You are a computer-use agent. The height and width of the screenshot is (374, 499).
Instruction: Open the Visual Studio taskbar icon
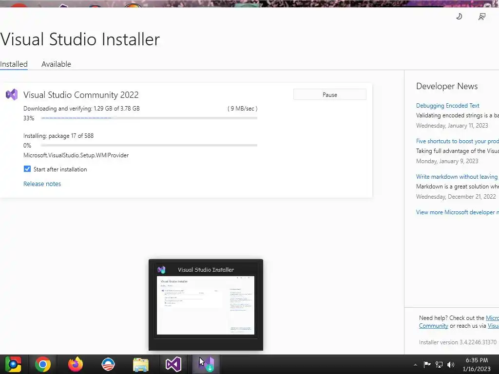point(173,364)
